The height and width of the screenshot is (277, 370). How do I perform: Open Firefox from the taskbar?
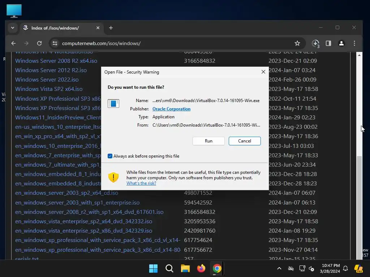[x=201, y=268]
